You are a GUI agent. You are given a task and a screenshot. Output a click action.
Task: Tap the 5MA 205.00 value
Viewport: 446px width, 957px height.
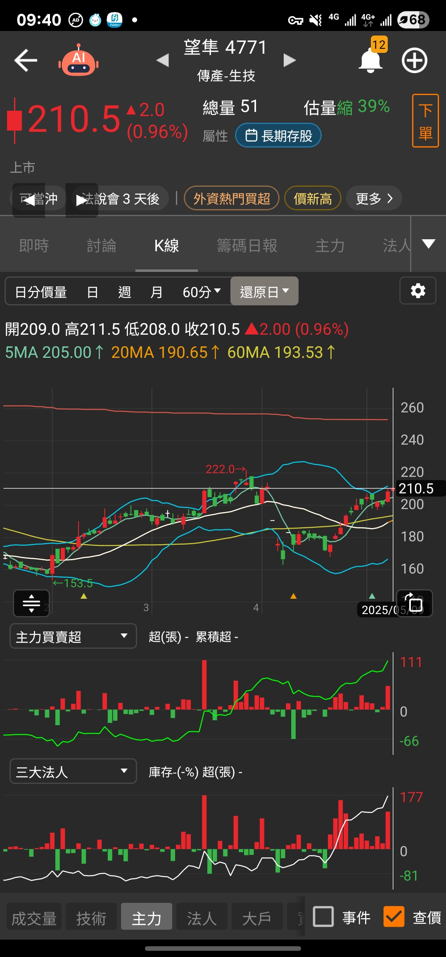click(x=54, y=352)
